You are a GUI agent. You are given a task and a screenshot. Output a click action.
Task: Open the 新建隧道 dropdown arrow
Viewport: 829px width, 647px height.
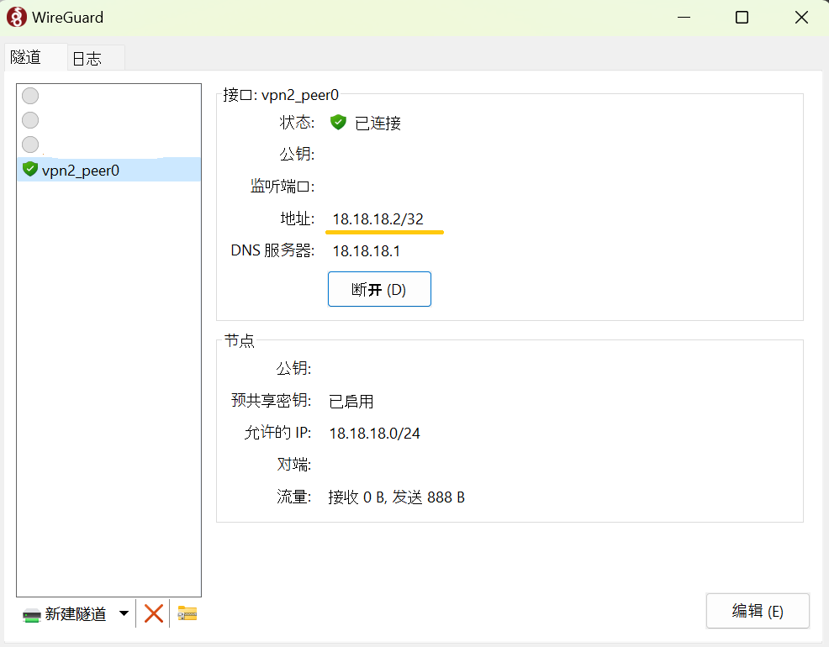[x=124, y=613]
